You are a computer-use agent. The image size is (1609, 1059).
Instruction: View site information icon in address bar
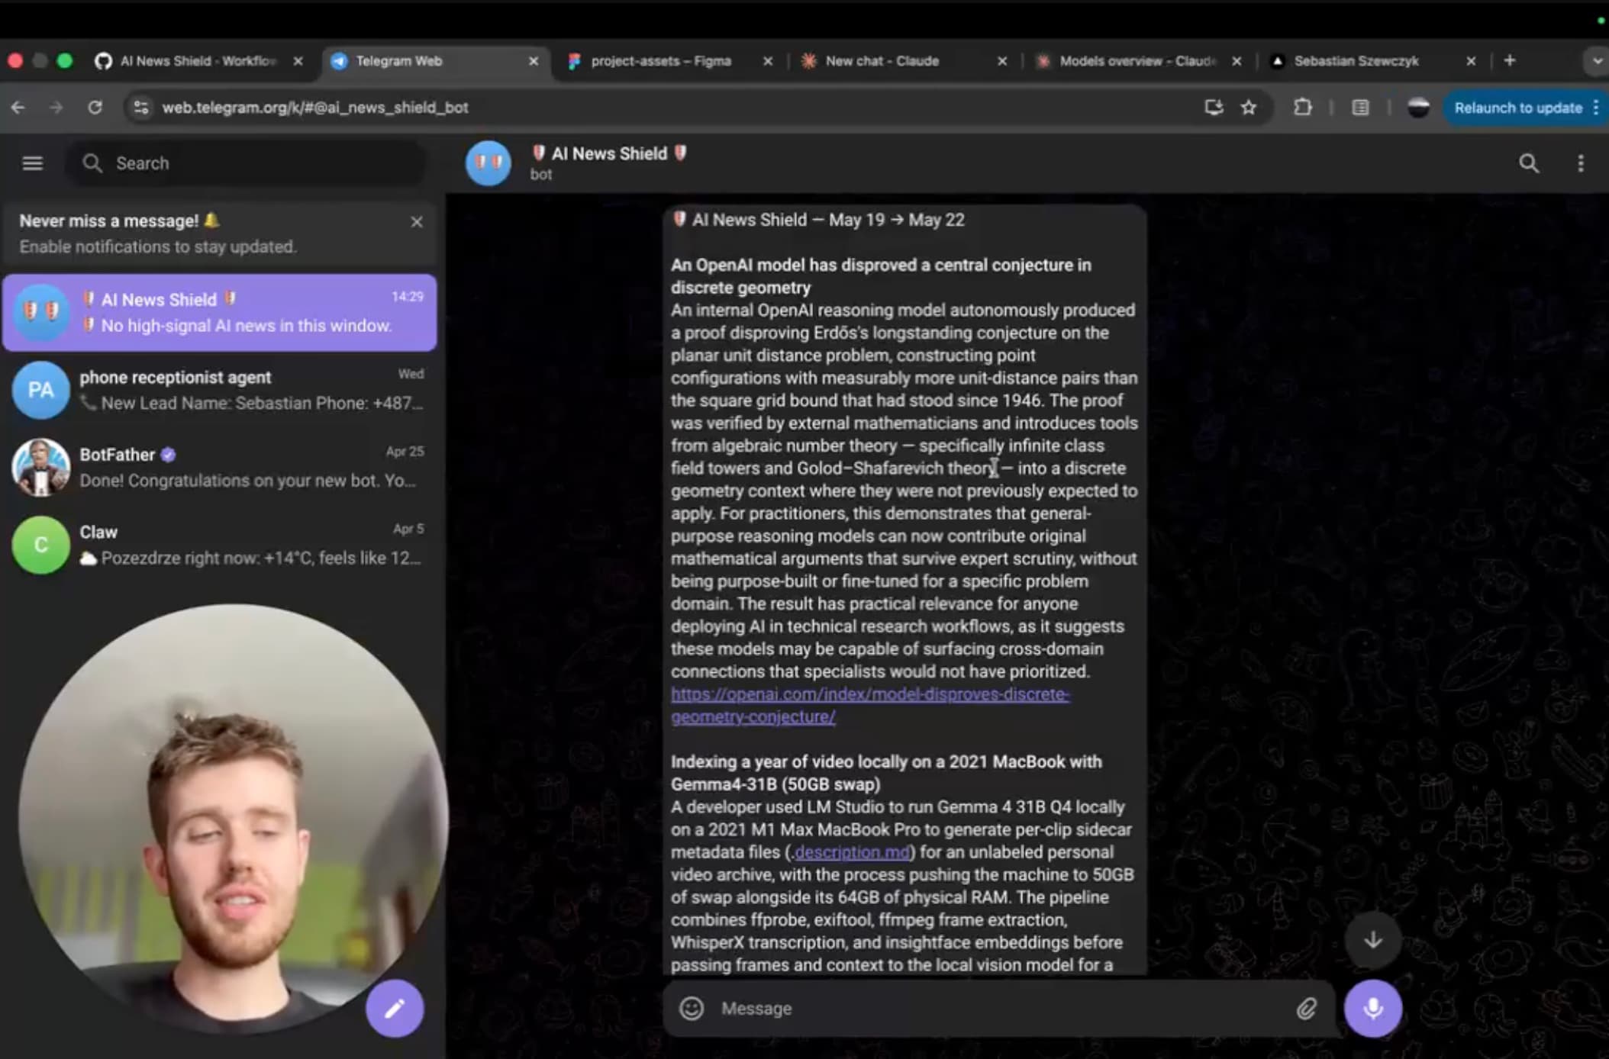coord(141,108)
